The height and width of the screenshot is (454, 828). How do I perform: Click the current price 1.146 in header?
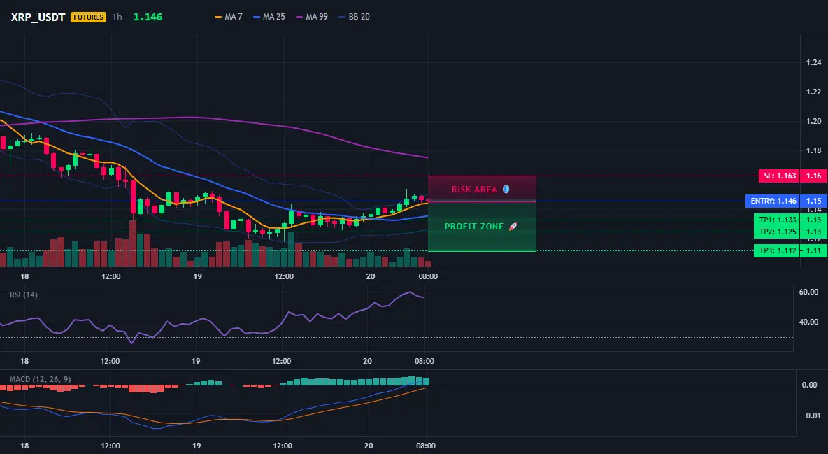coord(148,17)
